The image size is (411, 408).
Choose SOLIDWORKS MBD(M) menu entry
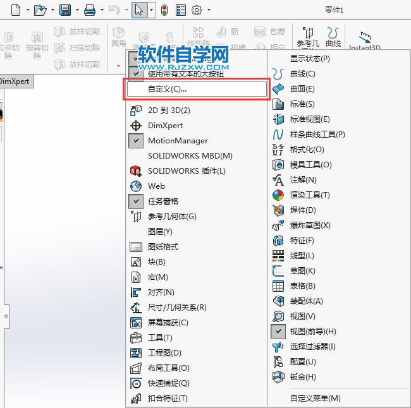(190, 156)
